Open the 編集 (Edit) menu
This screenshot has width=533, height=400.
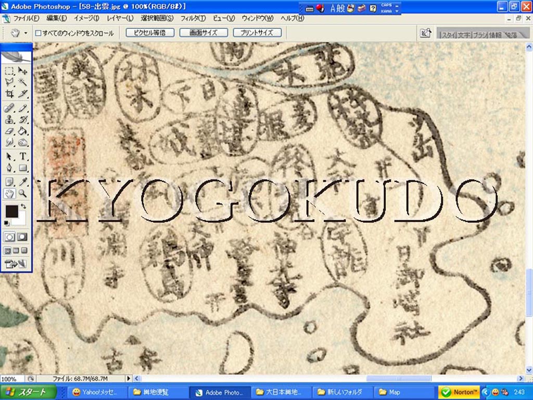point(56,18)
